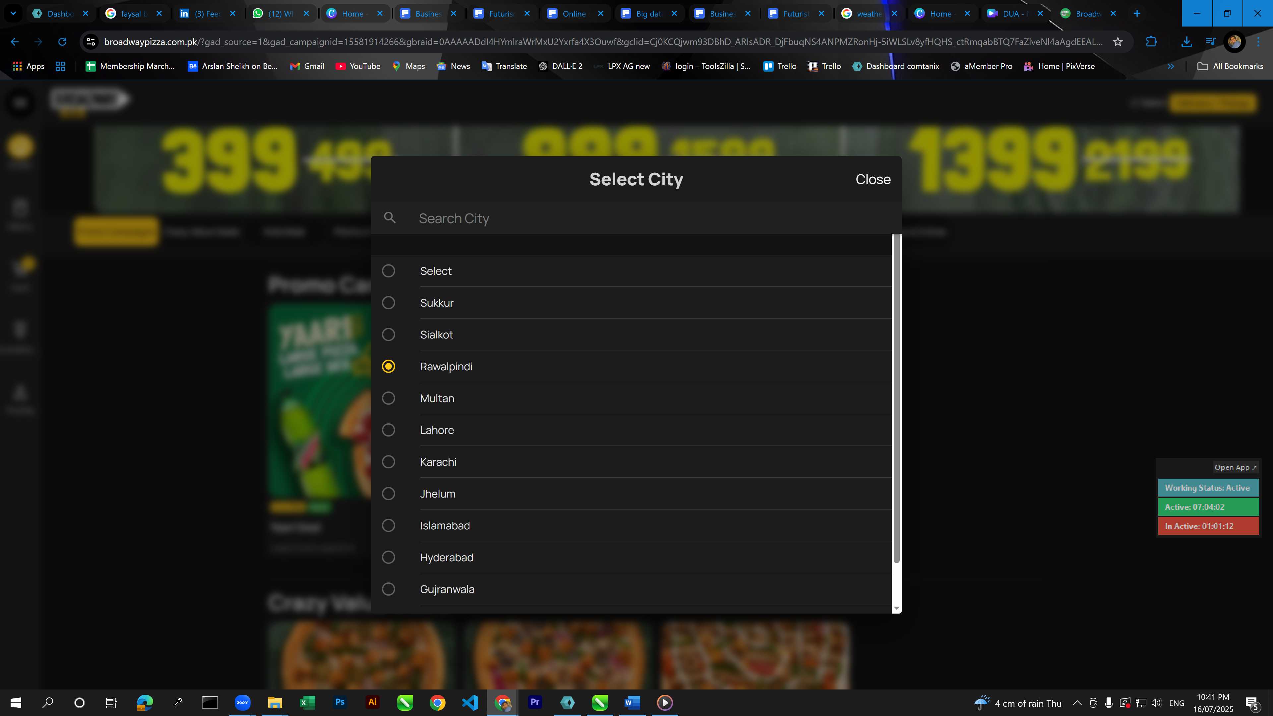Open Word from the taskbar
The height and width of the screenshot is (716, 1273).
point(632,702)
